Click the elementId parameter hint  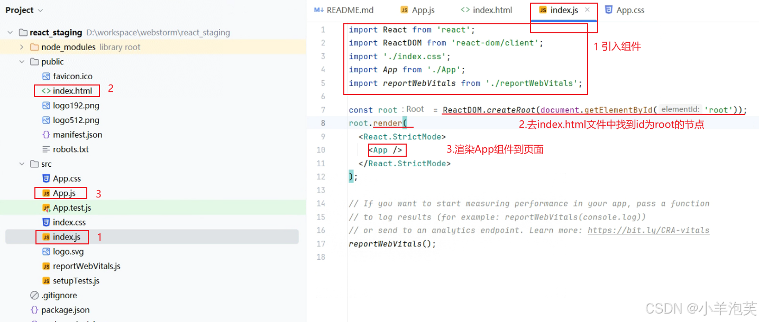[x=680, y=109]
